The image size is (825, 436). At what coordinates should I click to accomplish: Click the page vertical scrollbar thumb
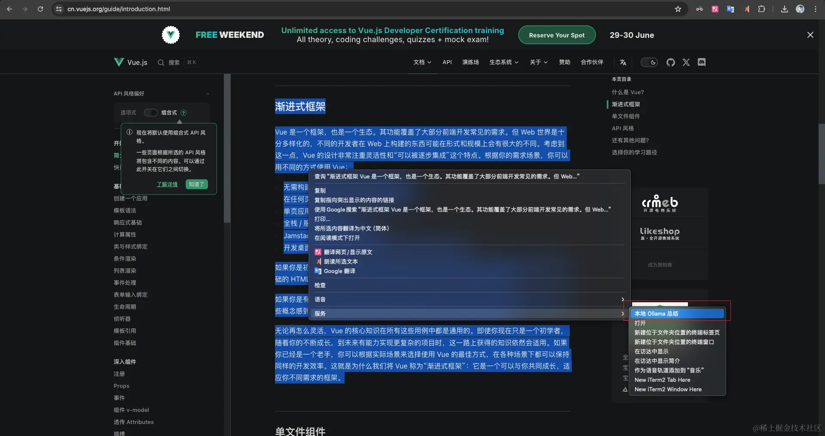point(822,154)
